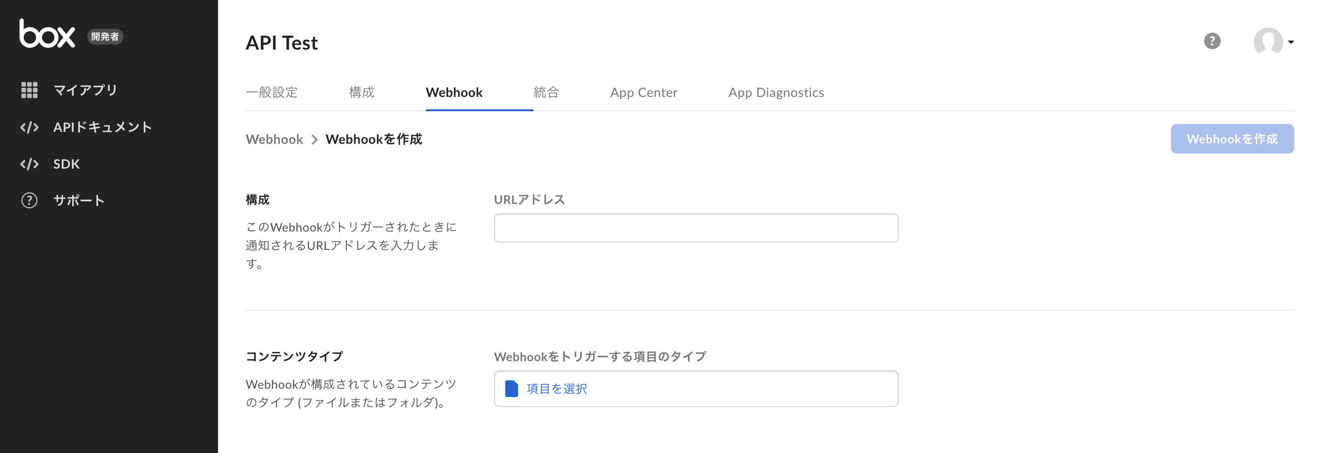This screenshot has height=453, width=1320.
Task: Select 項目を選択 to choose an item
Action: (x=557, y=389)
